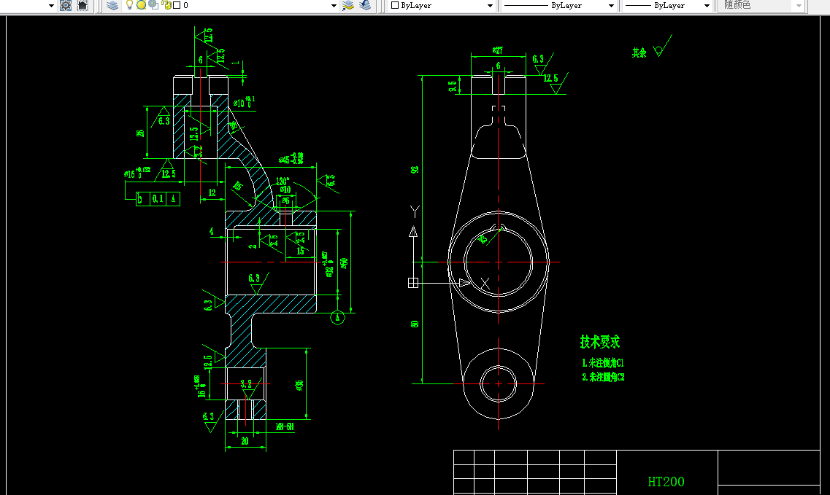Select the ø27 dimension text

click(x=498, y=50)
